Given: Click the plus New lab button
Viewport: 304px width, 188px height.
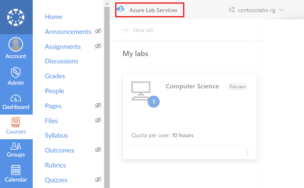Looking at the screenshot, I should (x=139, y=30).
